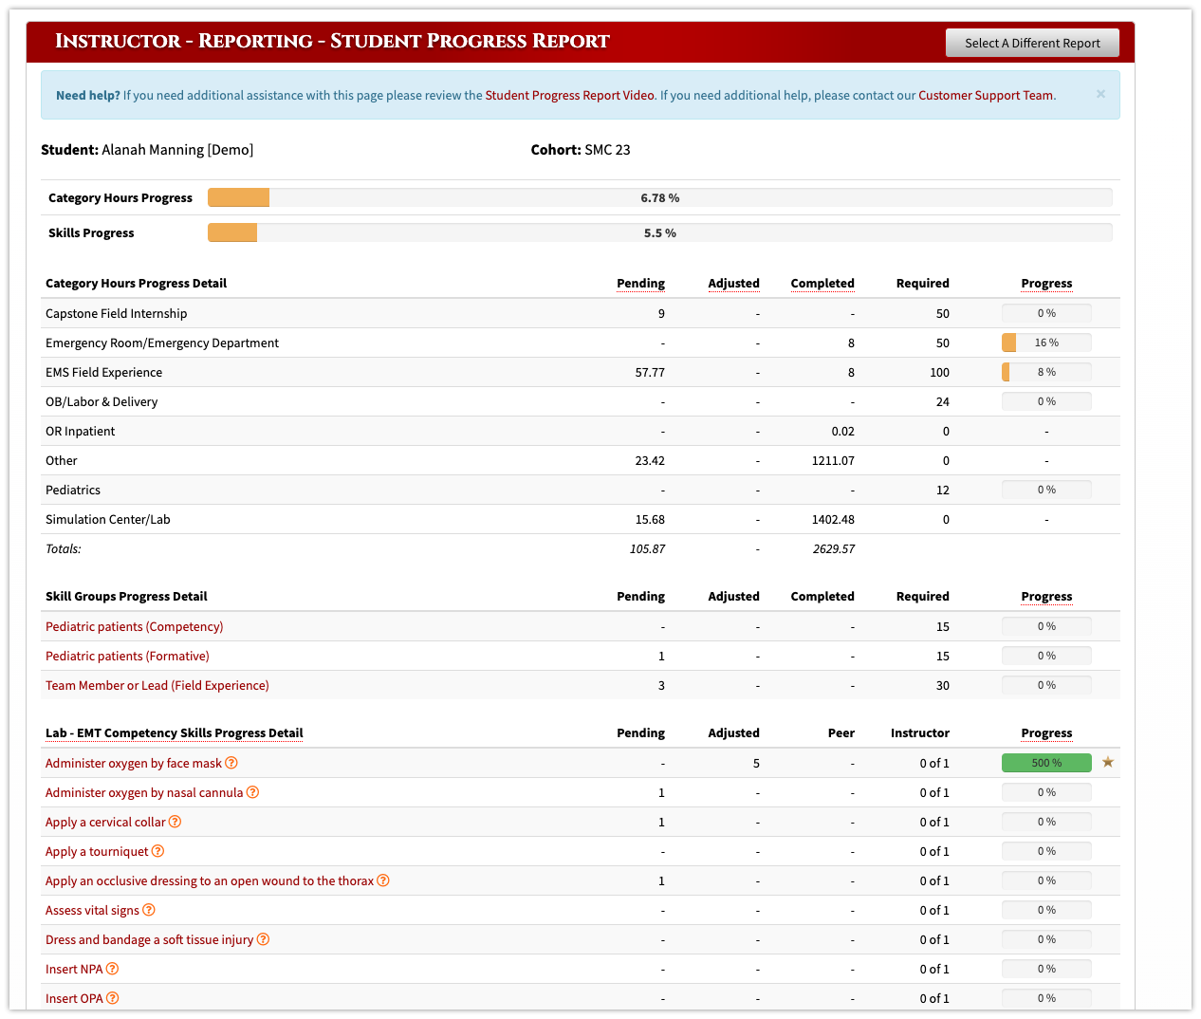
Task: Open Assess vital signs skill link
Action: point(92,910)
